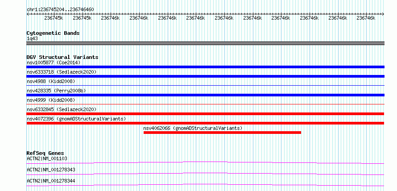Click the label nsv4988 (Kidd2008)

[x=51, y=81]
